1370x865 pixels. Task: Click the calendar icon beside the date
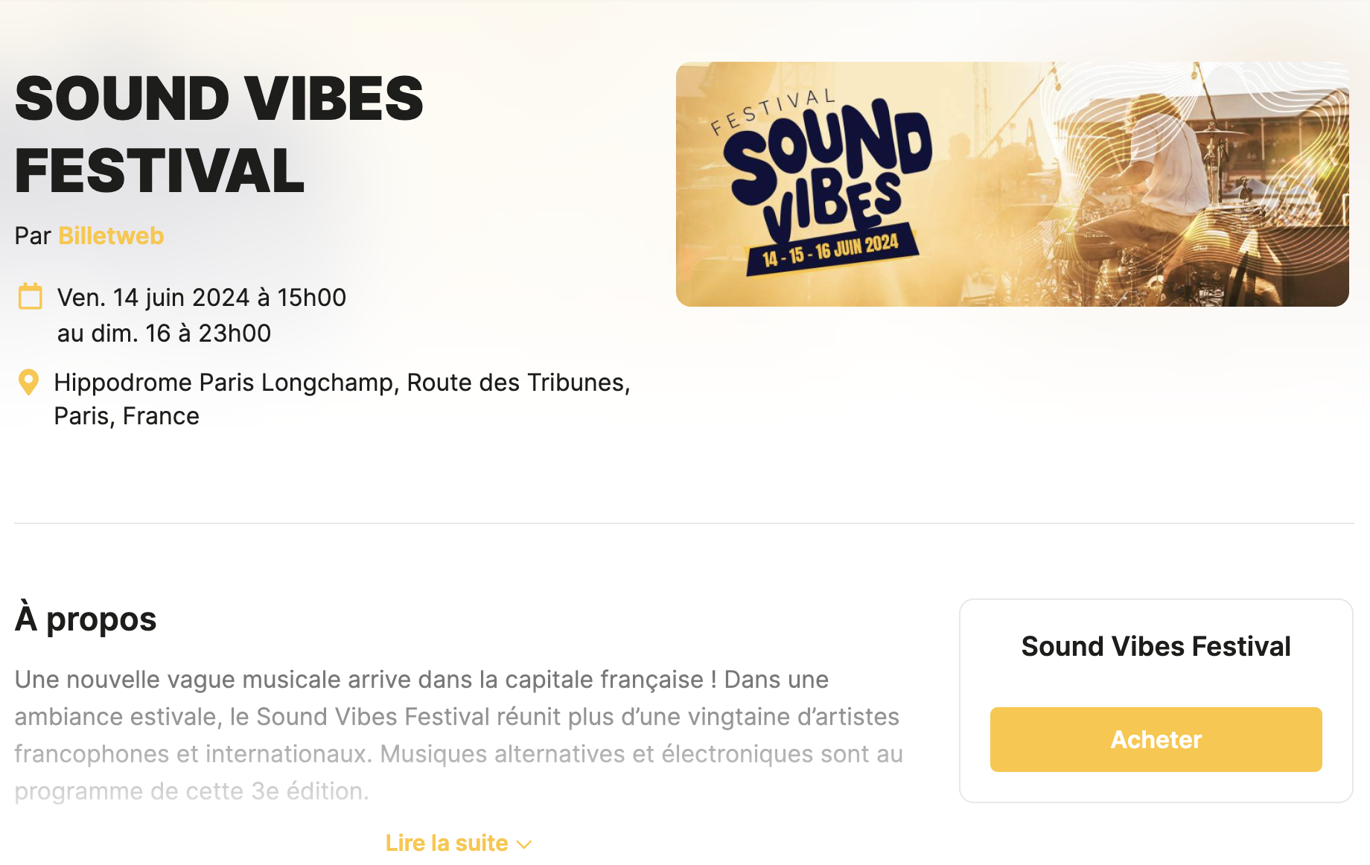pos(30,296)
